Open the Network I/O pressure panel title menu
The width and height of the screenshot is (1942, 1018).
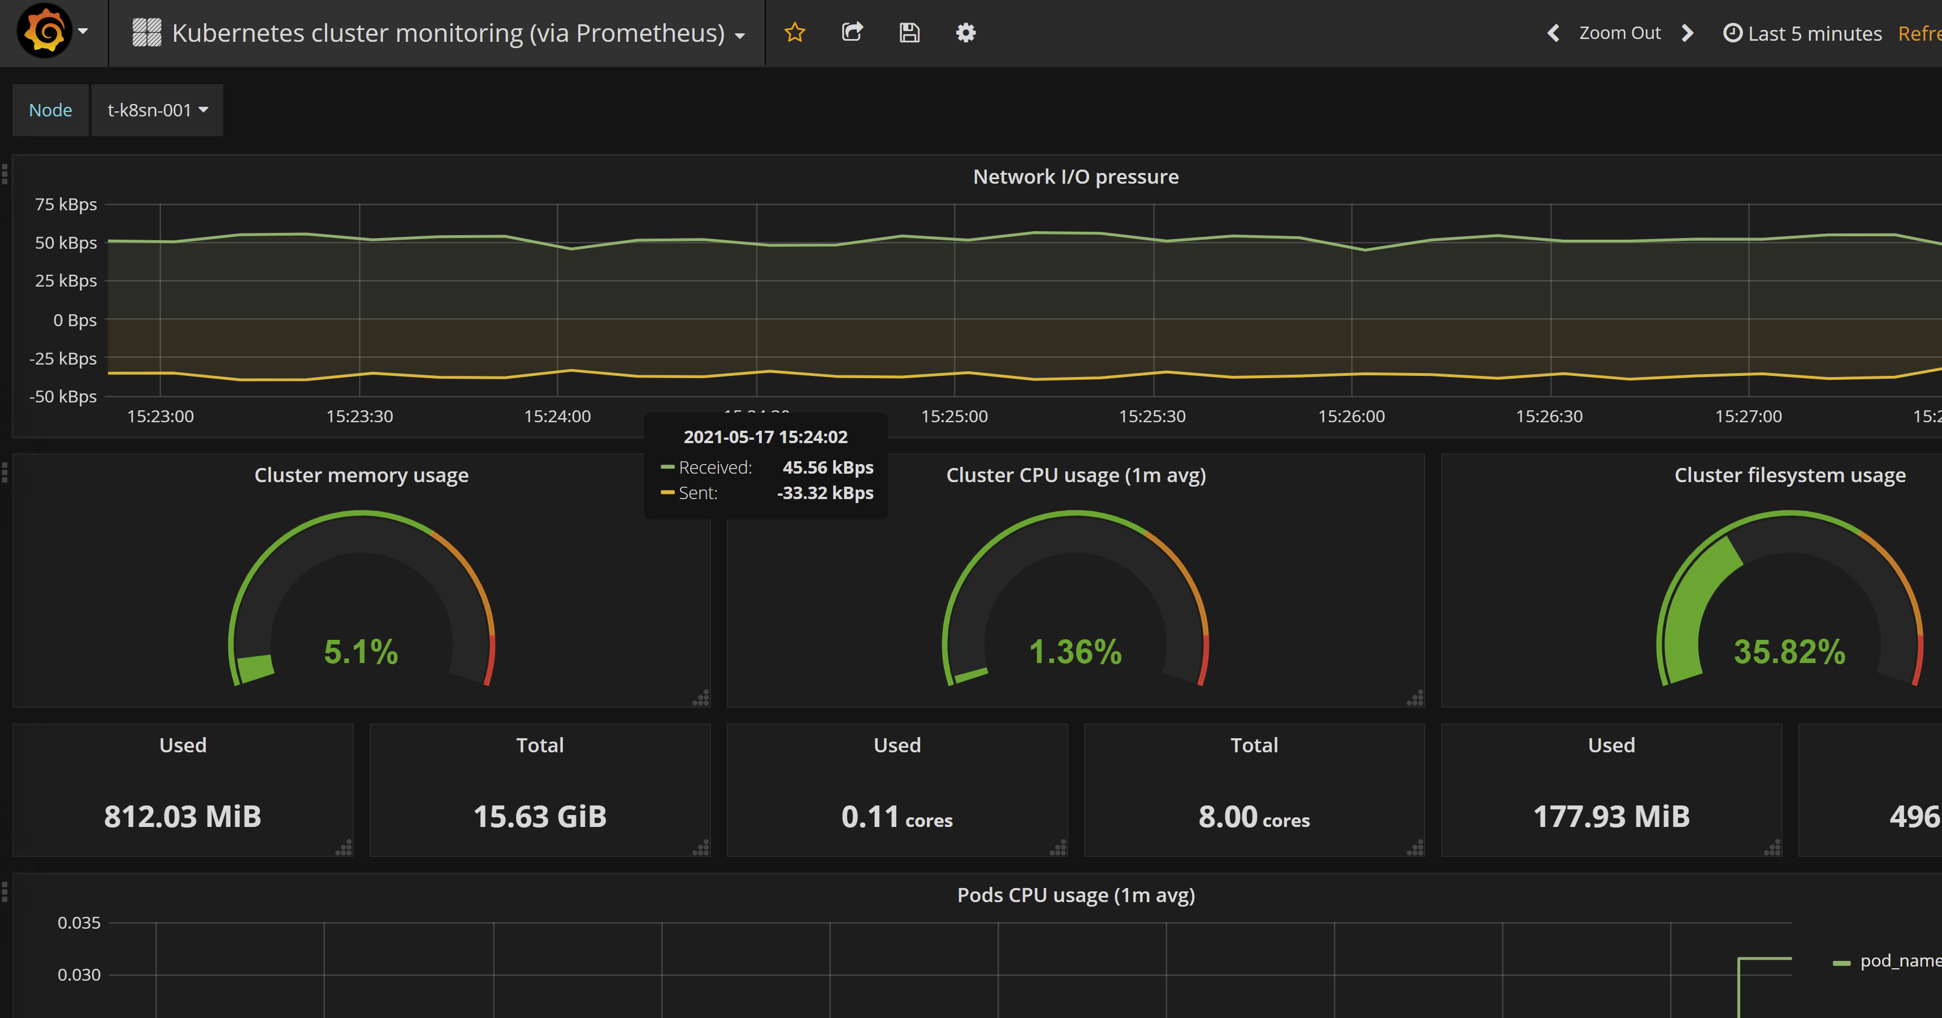point(1075,176)
